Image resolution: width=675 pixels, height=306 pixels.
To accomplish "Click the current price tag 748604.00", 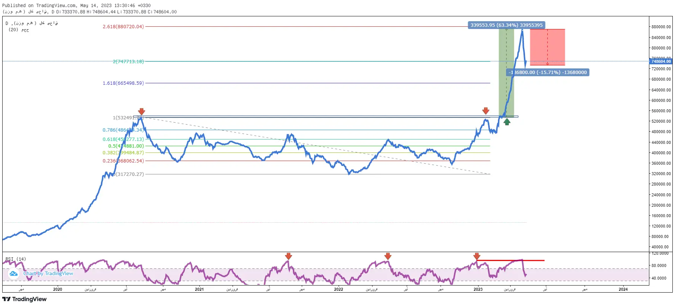I will (x=661, y=61).
